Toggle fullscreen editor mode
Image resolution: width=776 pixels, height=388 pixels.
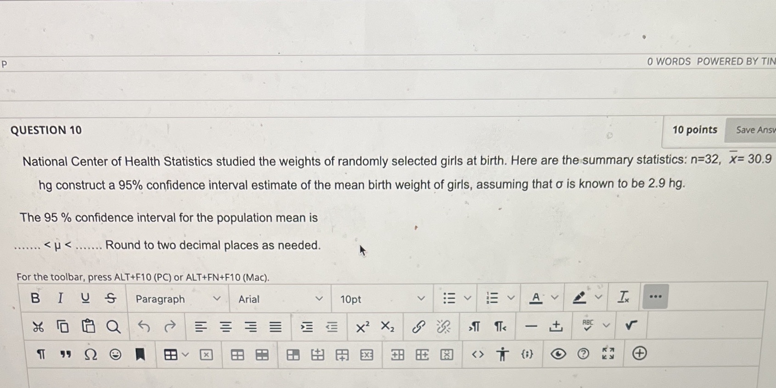[607, 353]
